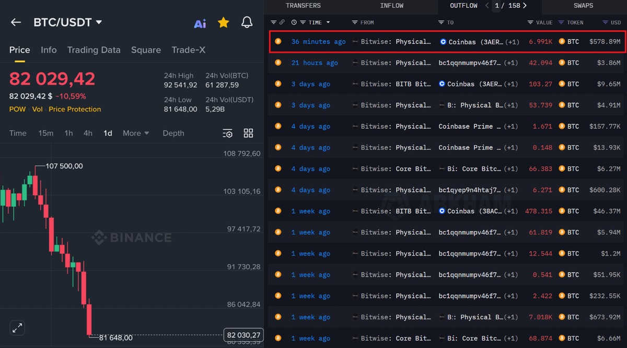627x348 pixels.
Task: Click the bitcoin chain icon in the 21 hours ago row
Action: tap(278, 63)
